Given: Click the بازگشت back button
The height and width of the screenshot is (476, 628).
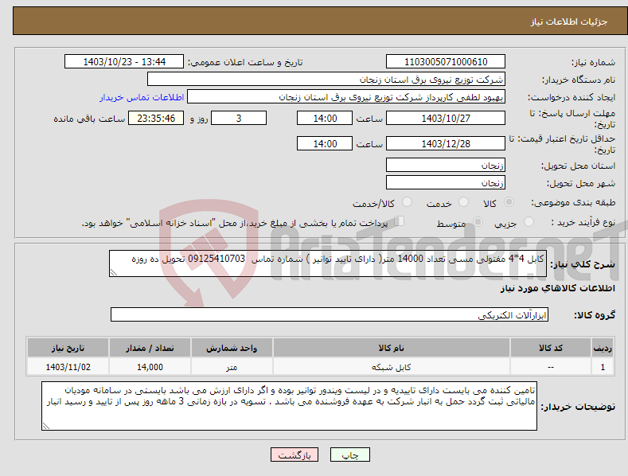Looking at the screenshot, I should [294, 455].
